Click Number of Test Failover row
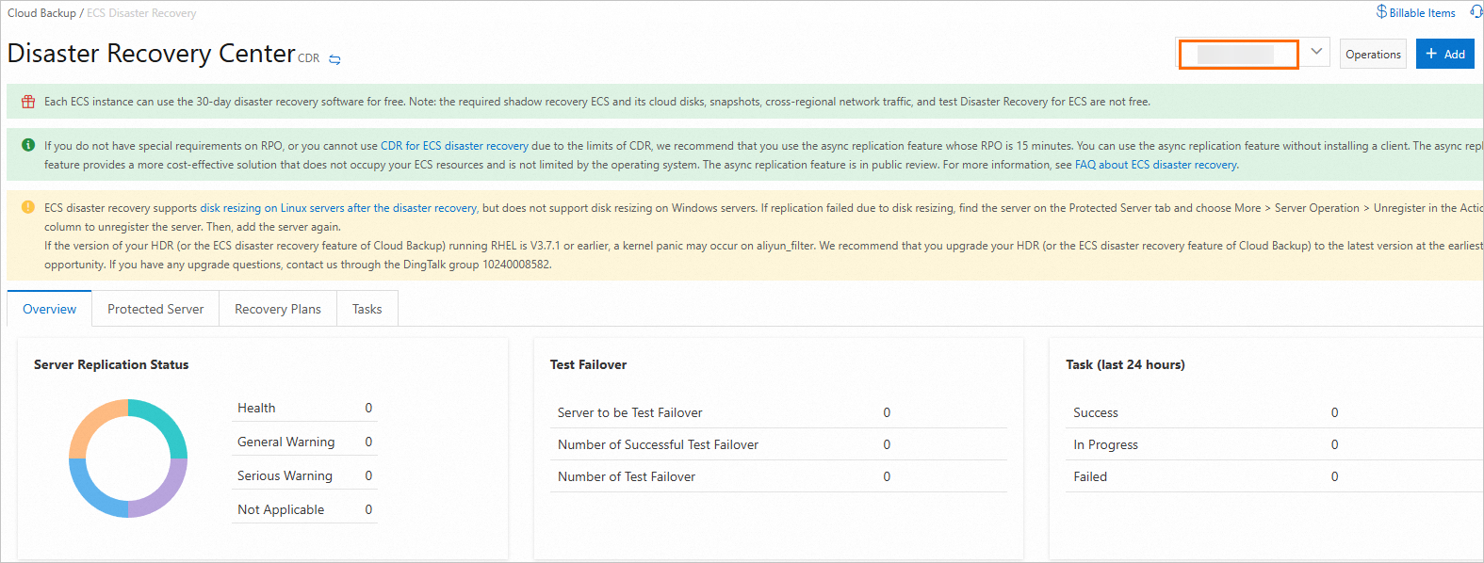This screenshot has width=1484, height=563. tap(778, 476)
